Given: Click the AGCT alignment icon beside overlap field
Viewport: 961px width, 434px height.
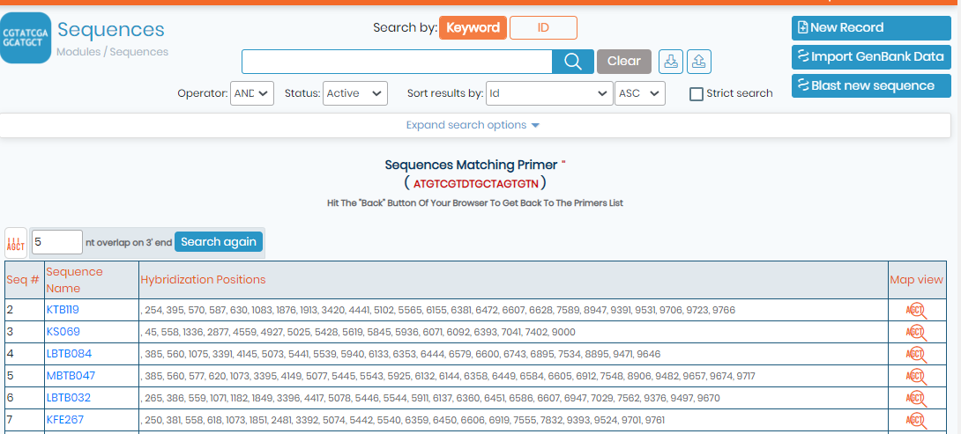Looking at the screenshot, I should (16, 242).
